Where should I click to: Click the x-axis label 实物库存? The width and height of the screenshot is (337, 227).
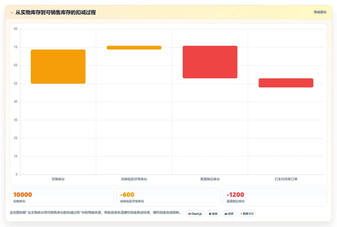pos(58,179)
